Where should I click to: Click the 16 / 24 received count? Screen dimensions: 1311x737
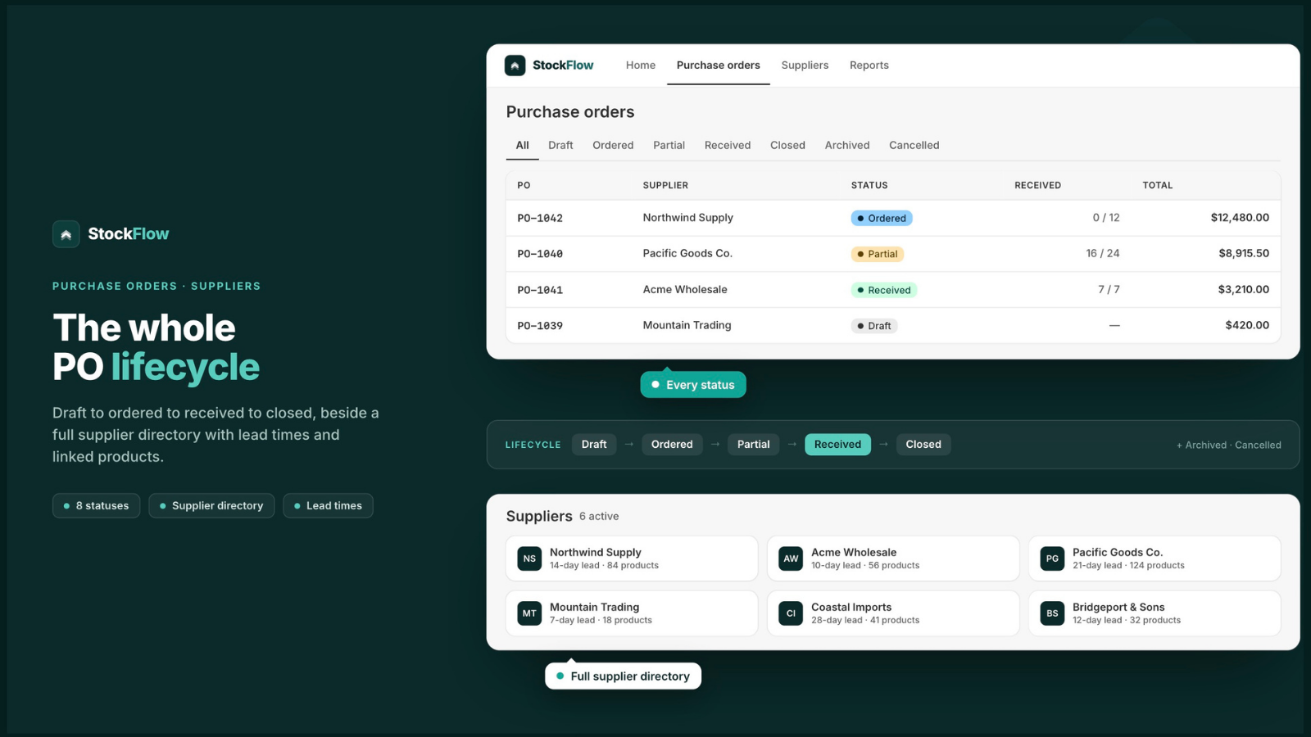(x=1103, y=254)
